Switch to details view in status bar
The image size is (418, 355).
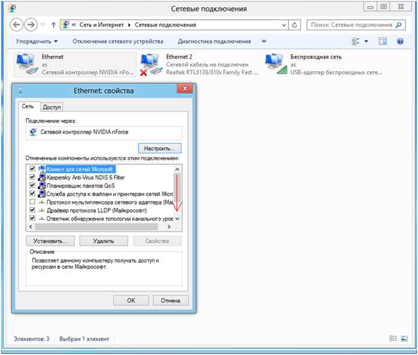(x=393, y=338)
